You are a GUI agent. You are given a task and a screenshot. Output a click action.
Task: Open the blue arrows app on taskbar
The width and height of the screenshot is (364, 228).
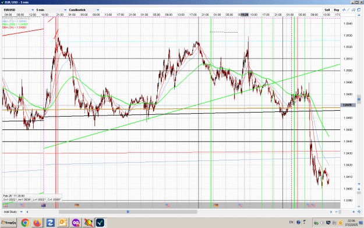(50, 223)
